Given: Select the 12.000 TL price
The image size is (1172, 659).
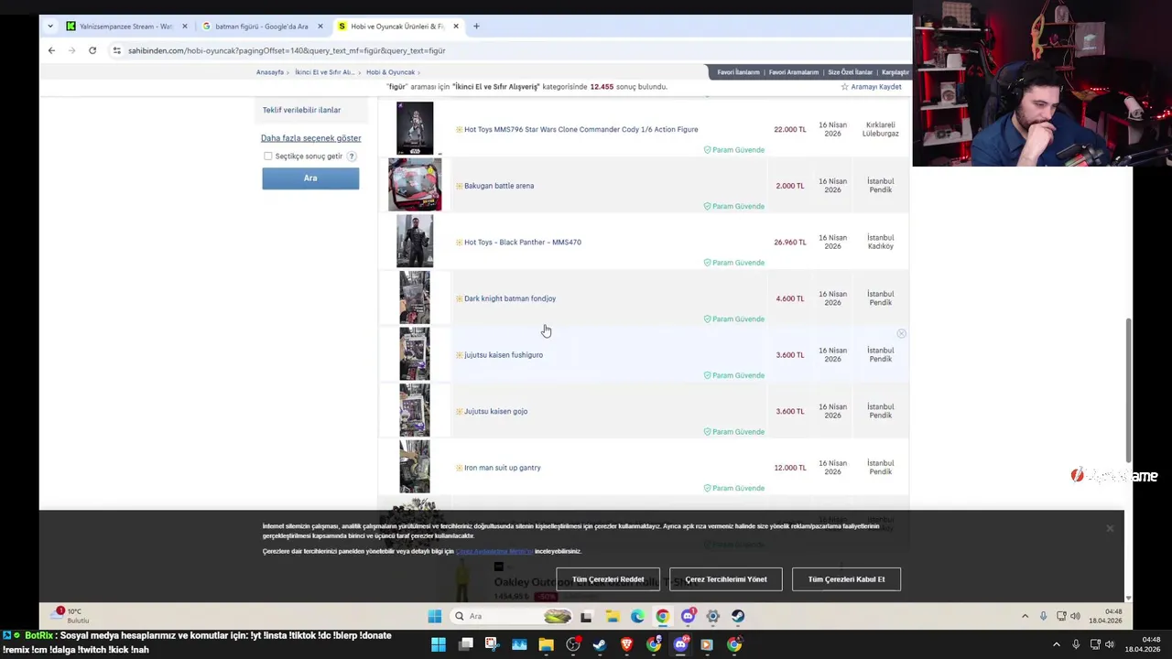Looking at the screenshot, I should [789, 468].
